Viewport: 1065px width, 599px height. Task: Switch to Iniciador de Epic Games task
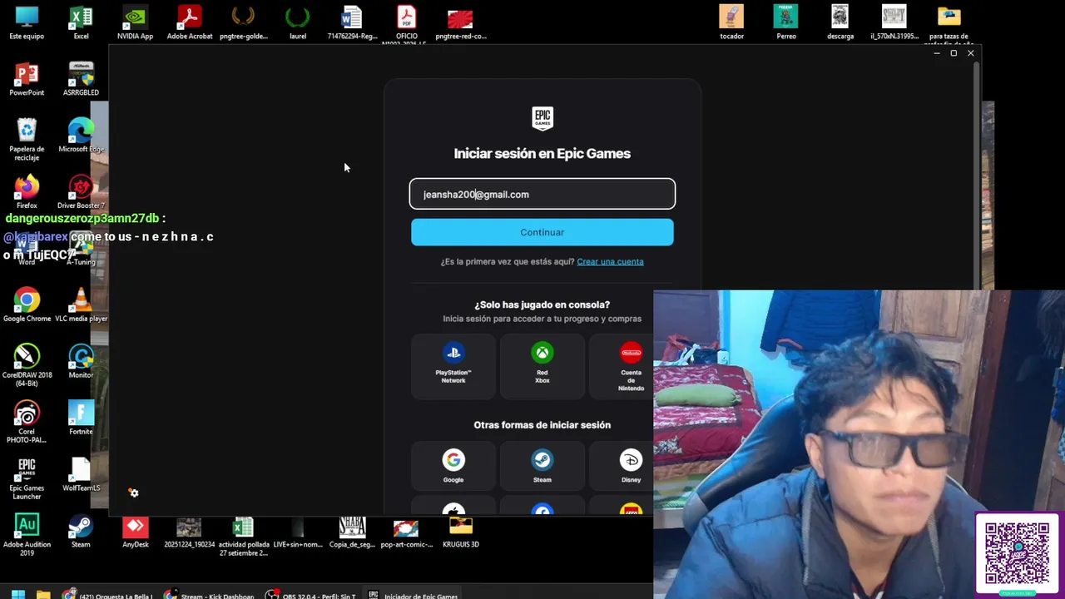[414, 594]
